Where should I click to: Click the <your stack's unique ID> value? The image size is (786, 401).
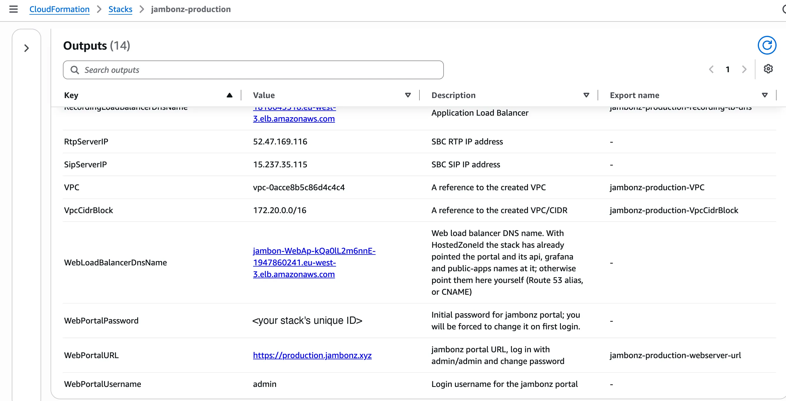307,321
